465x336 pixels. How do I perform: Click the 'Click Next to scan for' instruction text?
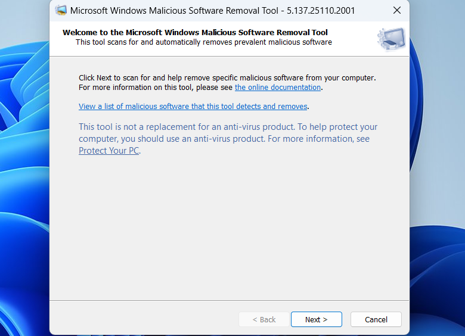227,83
